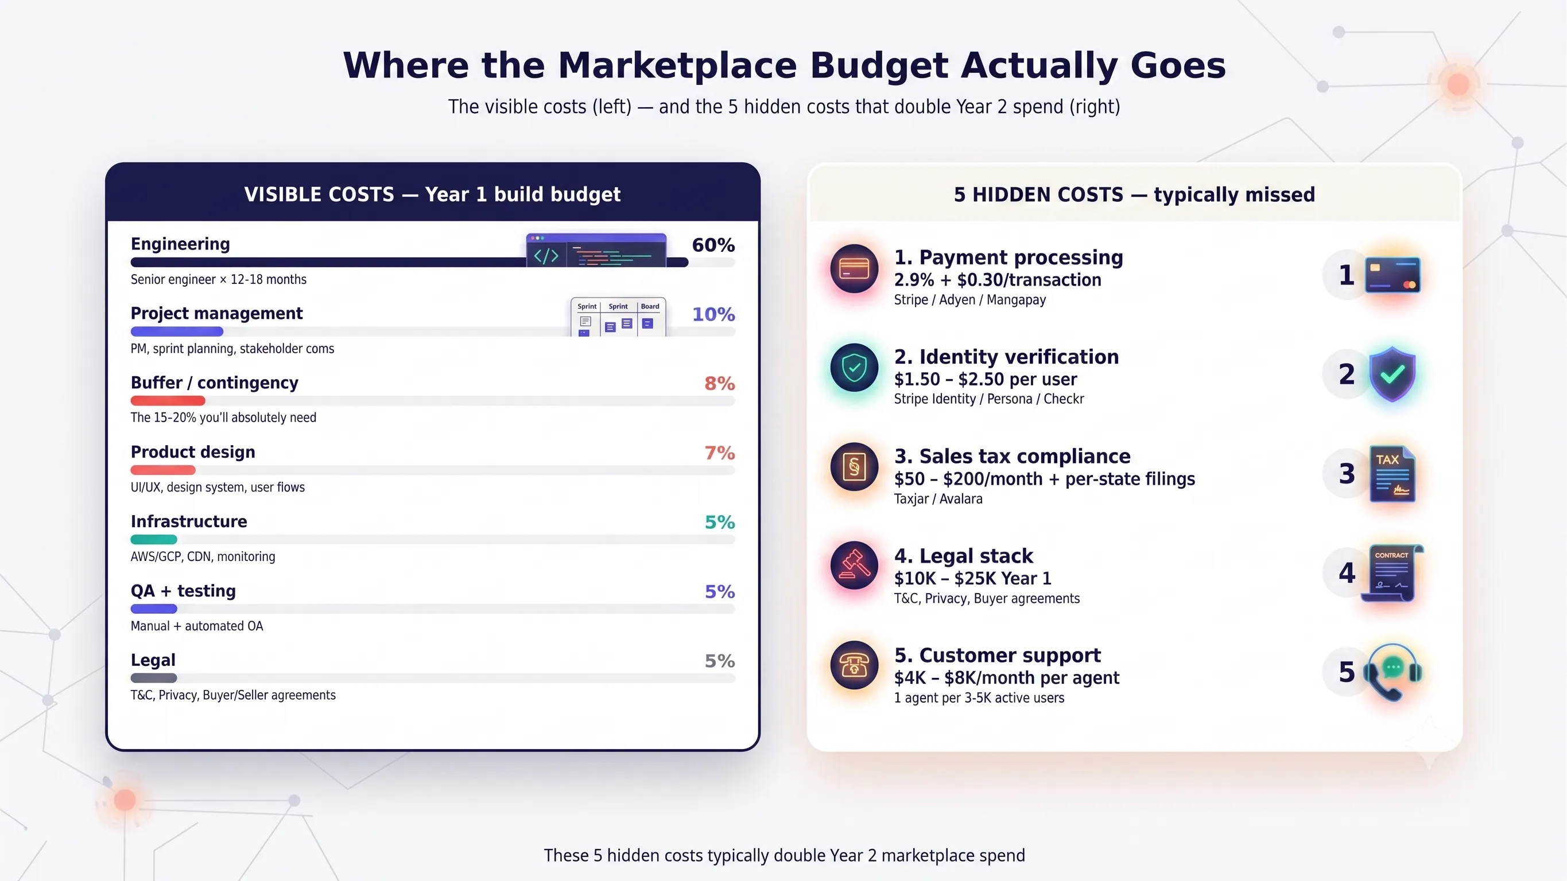Click 'Stripe Identity / Persona / Checkr' text

click(x=988, y=399)
